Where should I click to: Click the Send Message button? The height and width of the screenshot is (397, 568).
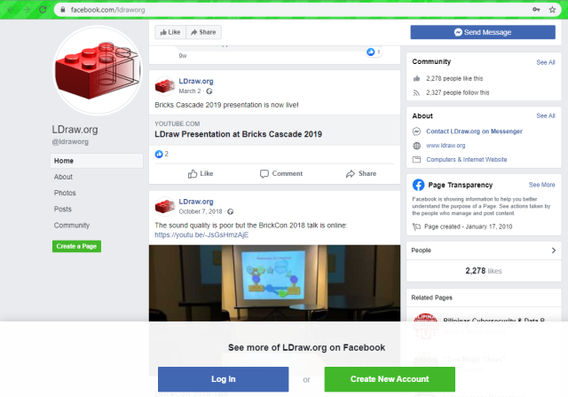(483, 32)
